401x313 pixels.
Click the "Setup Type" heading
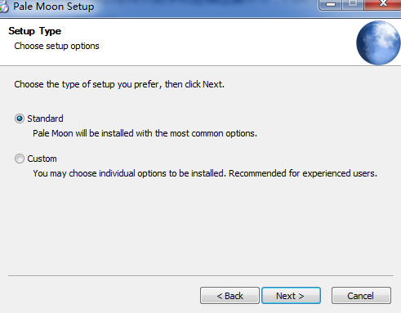pyautogui.click(x=35, y=31)
